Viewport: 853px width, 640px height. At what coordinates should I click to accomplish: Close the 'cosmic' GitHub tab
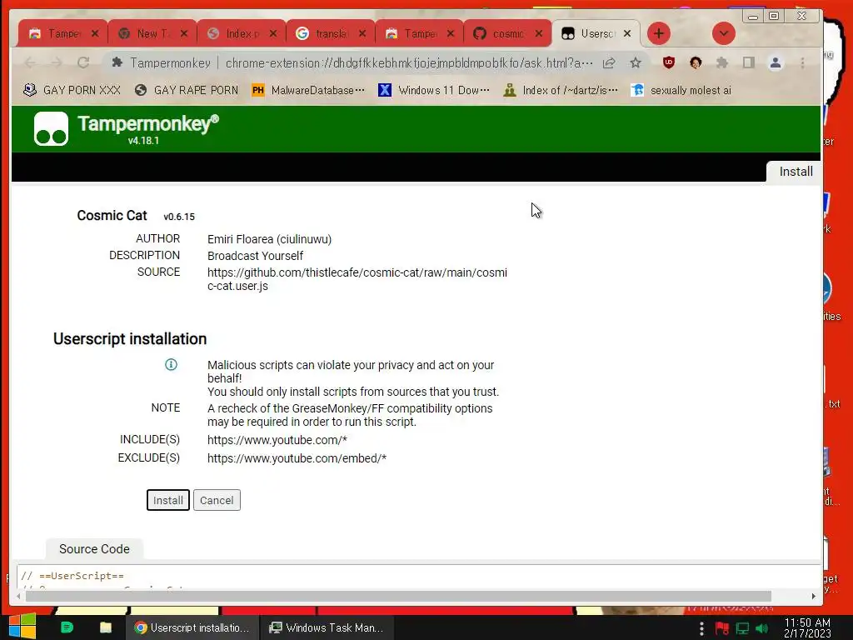[539, 33]
